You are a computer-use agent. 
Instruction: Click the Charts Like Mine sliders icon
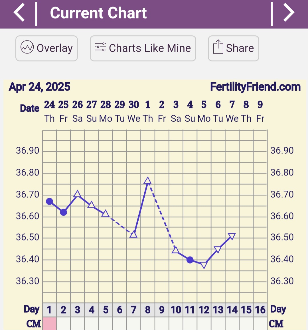(100, 47)
